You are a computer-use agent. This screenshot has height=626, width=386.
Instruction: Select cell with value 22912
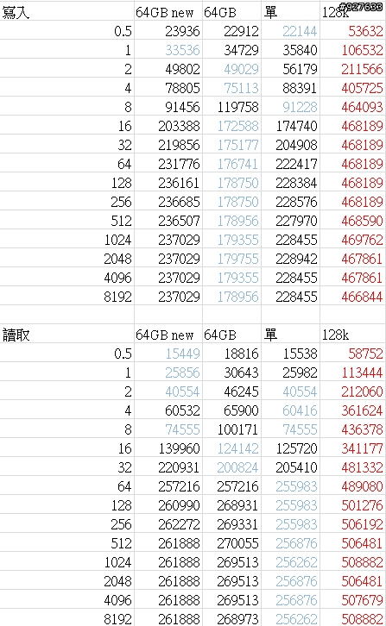click(231, 31)
